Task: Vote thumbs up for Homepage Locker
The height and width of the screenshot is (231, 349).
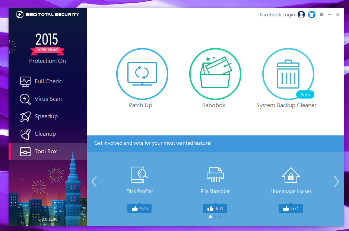Action: pos(291,208)
